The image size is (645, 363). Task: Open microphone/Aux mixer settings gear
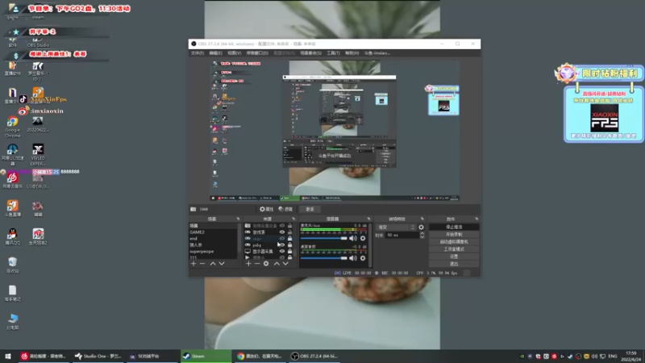pyautogui.click(x=363, y=238)
